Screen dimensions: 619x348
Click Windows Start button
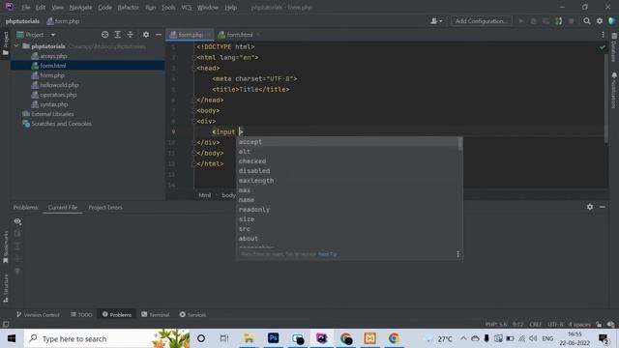click(x=12, y=338)
